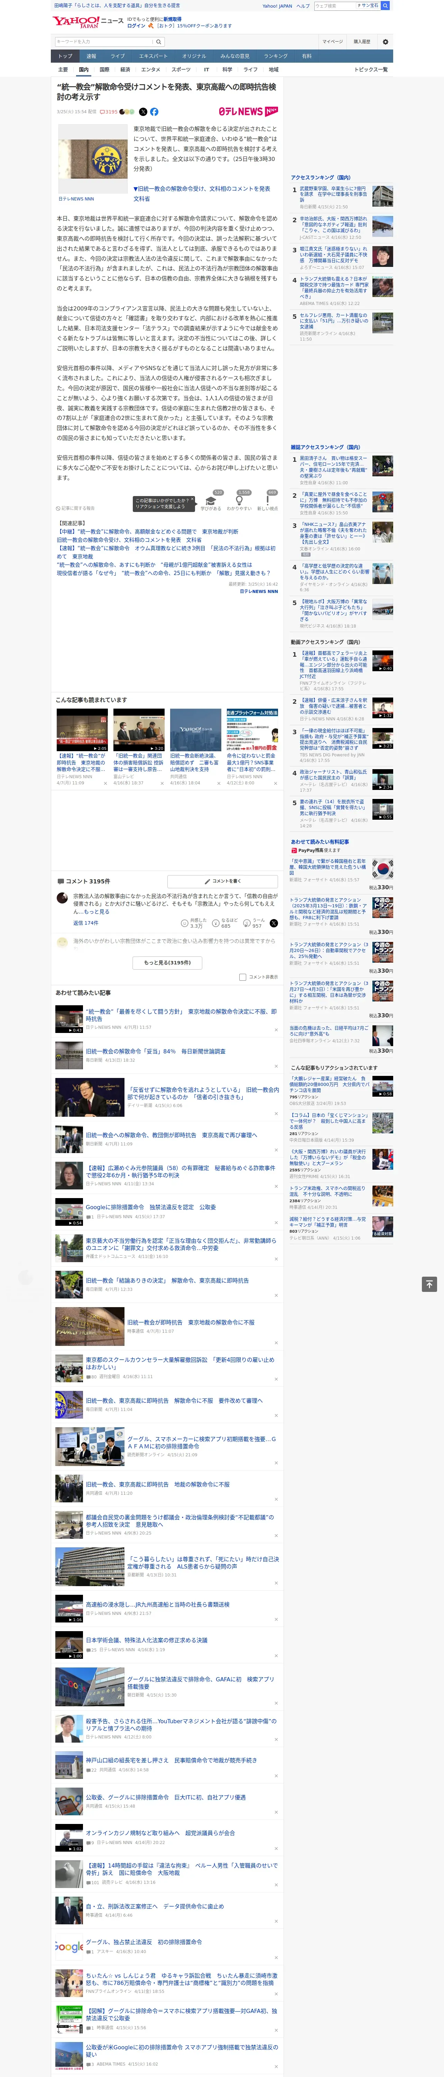The image size is (444, 2077).
Task: Share the article on X
Action: [144, 112]
